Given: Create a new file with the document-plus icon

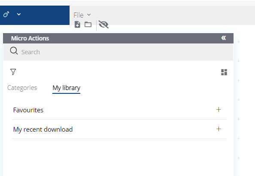Looking at the screenshot, I should (77, 25).
